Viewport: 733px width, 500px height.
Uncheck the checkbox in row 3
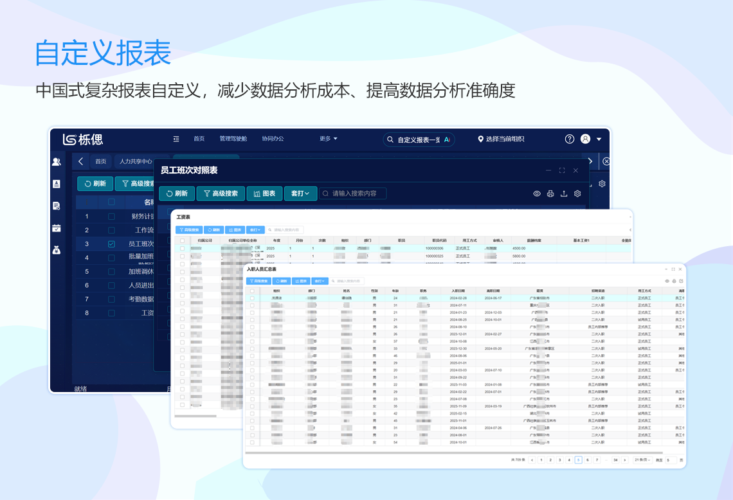pyautogui.click(x=111, y=244)
